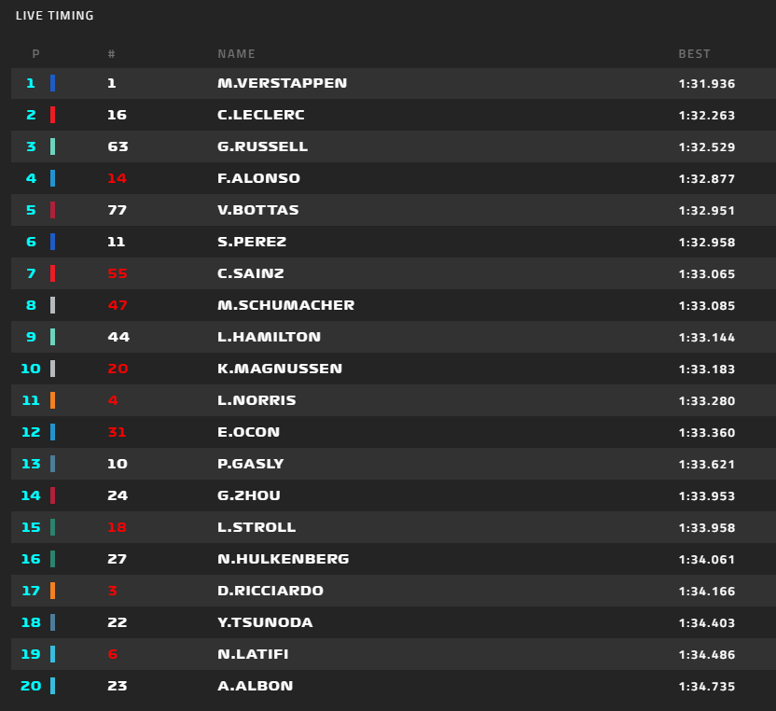Click the grey team color bar beside K.Magnussen
The height and width of the screenshot is (711, 776).
53,369
